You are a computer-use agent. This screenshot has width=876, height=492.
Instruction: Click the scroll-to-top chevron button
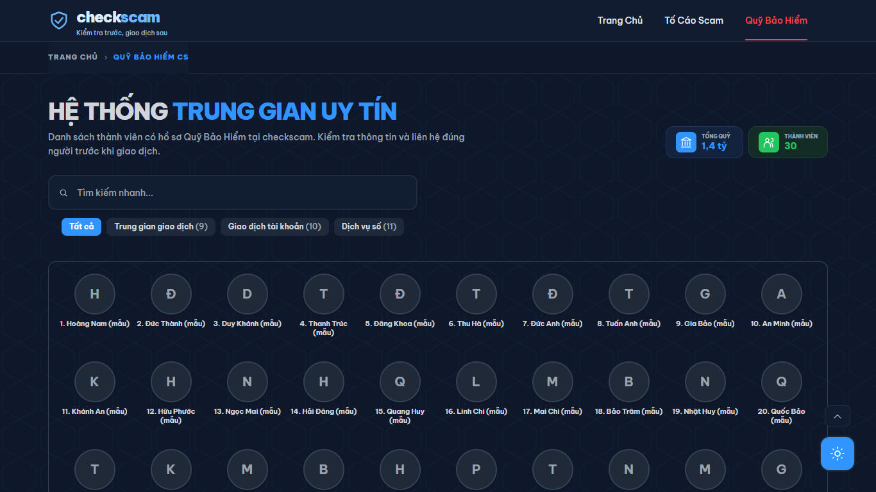(x=838, y=416)
